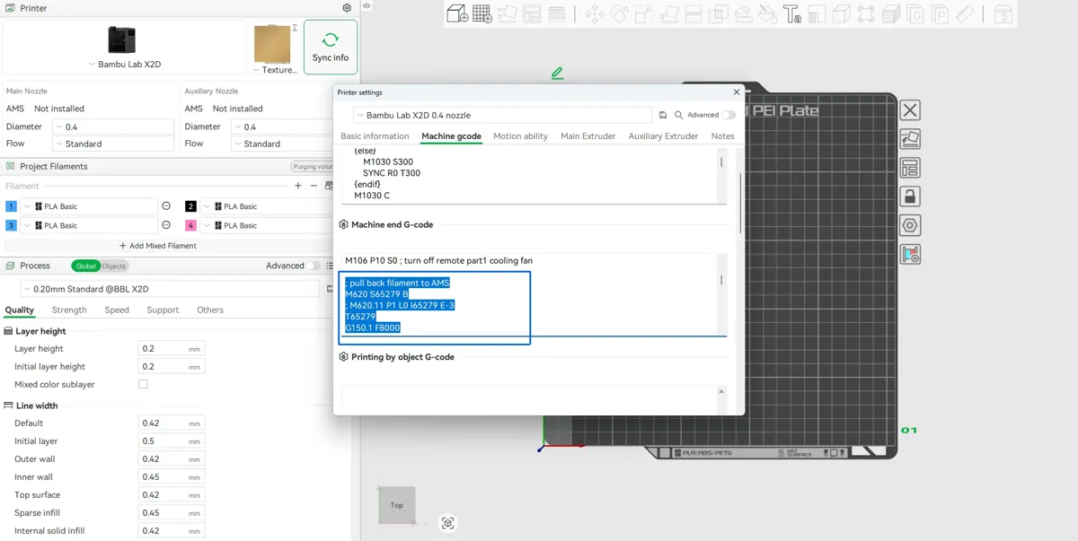Viewport: 1078px width, 541px height.
Task: Toggle Advanced switch in Process panel
Action: tap(314, 266)
